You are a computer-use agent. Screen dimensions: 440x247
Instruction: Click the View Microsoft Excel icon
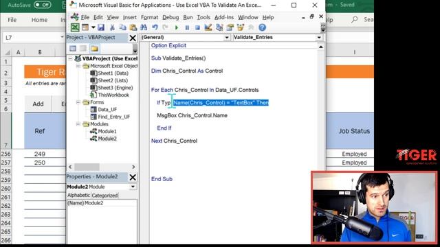[75, 27]
